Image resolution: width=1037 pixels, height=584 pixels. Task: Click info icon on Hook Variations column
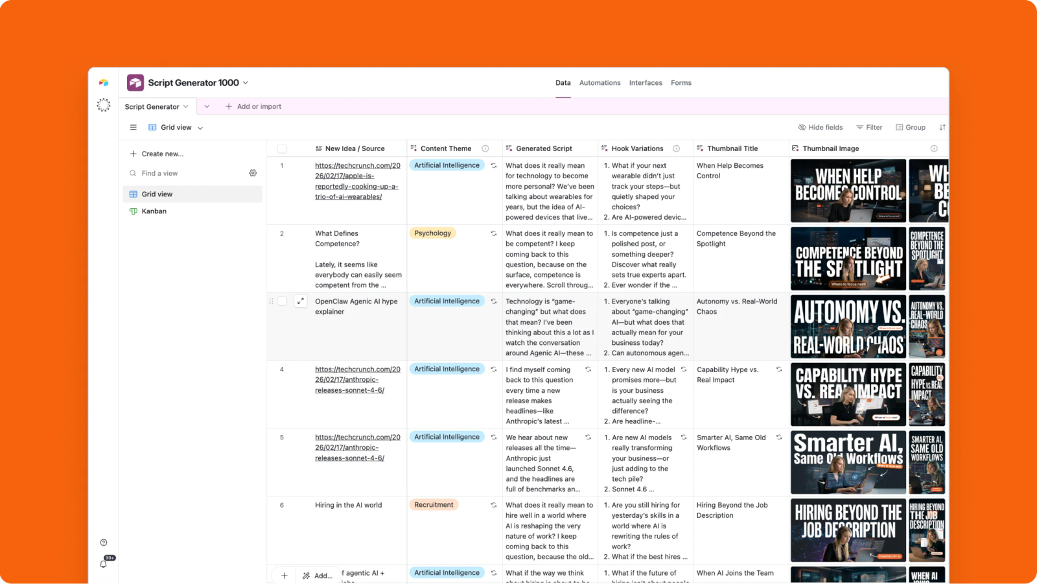(676, 148)
